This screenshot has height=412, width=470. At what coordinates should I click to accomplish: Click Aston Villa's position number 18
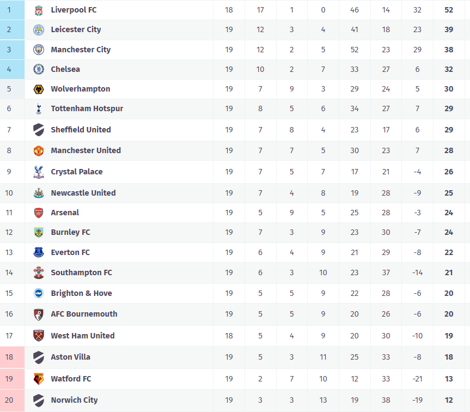click(9, 357)
